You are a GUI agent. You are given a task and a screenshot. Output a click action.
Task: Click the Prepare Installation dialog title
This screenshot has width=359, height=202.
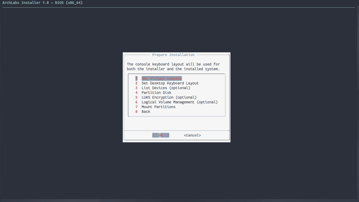point(173,55)
